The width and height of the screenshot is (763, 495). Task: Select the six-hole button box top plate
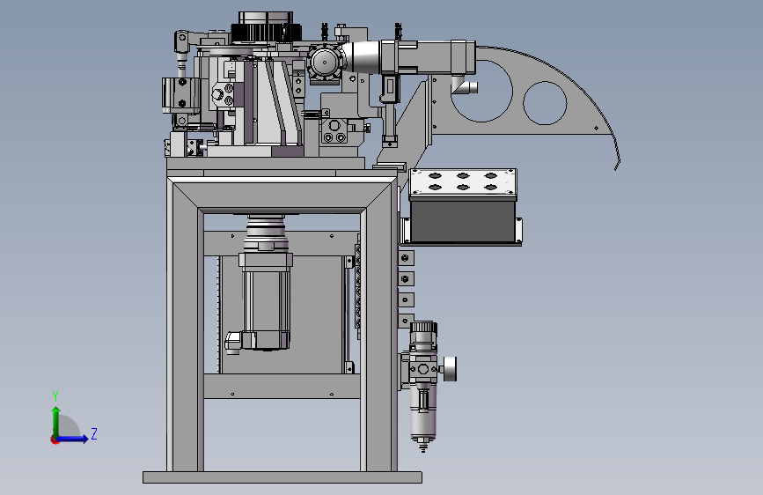point(463,181)
